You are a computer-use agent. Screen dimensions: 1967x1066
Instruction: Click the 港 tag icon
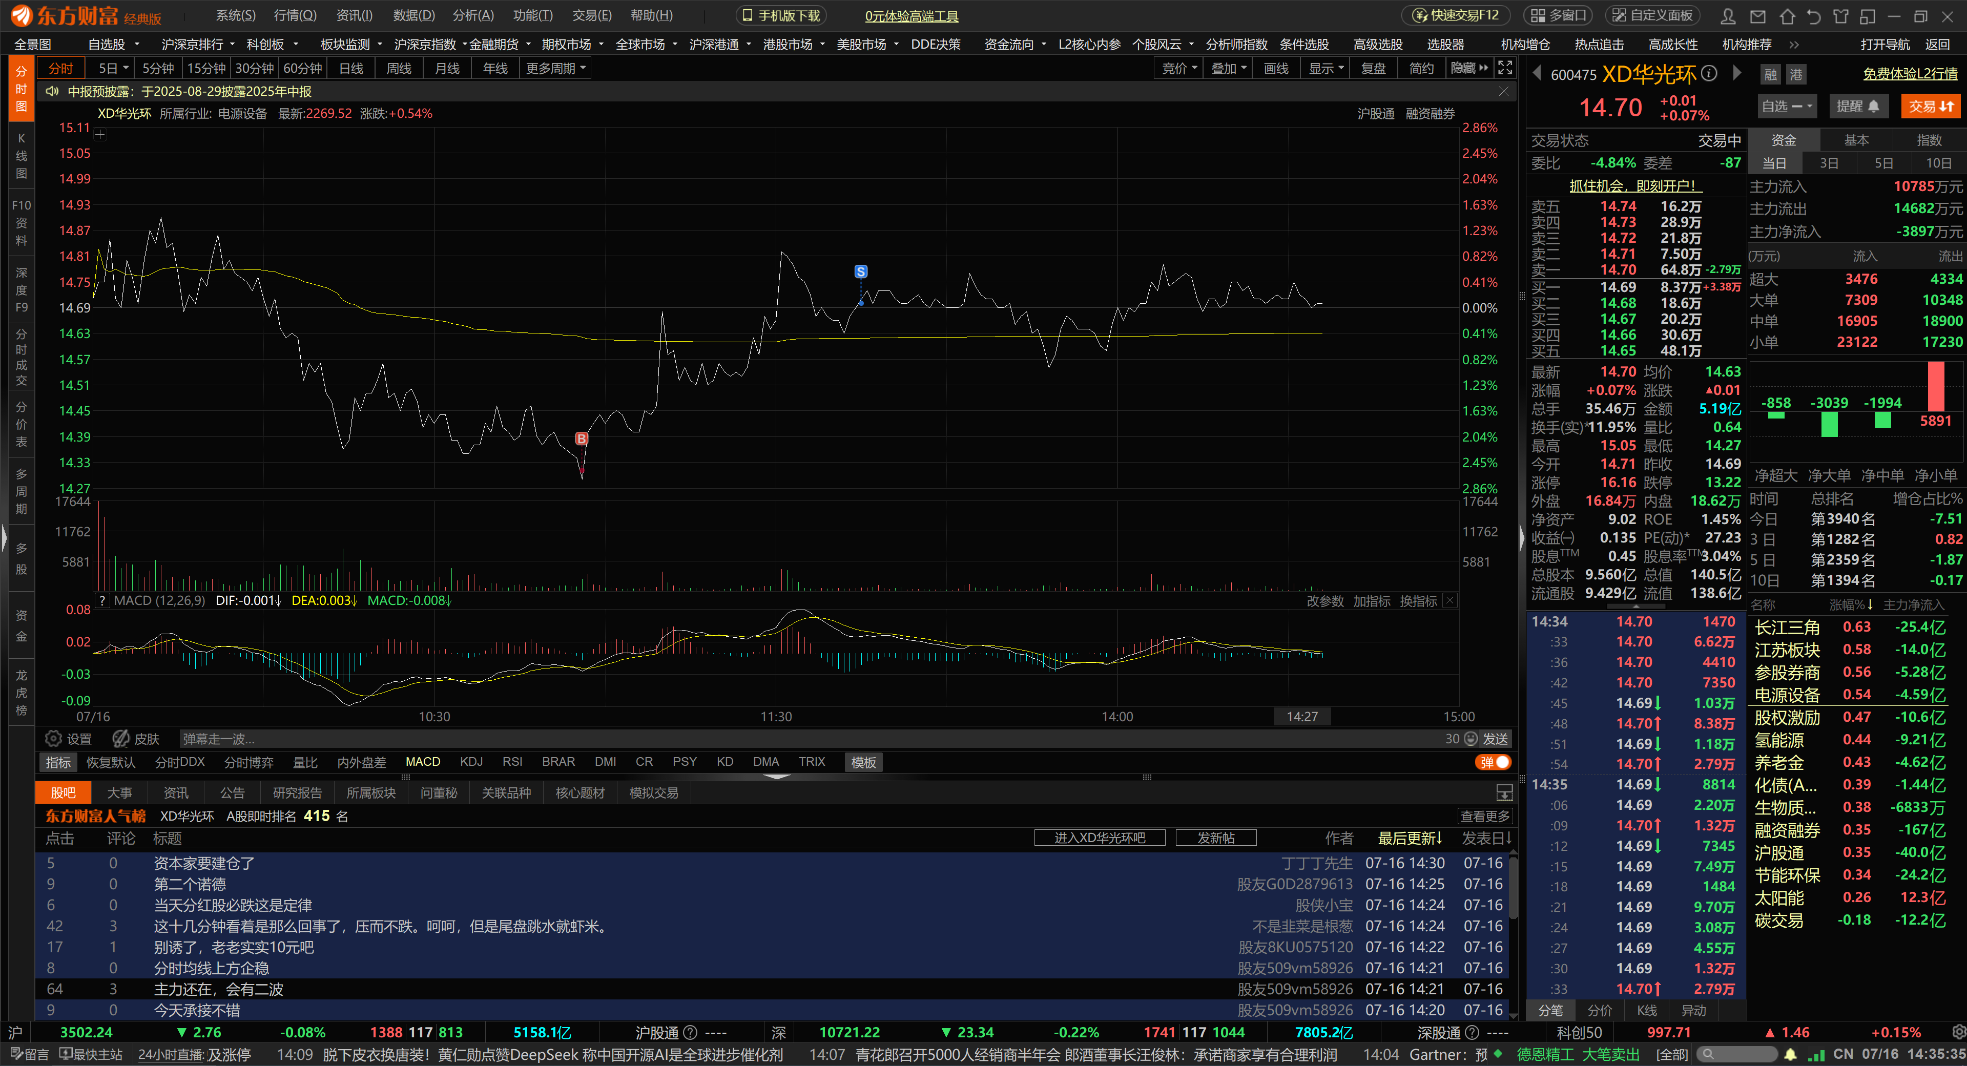click(x=1796, y=74)
